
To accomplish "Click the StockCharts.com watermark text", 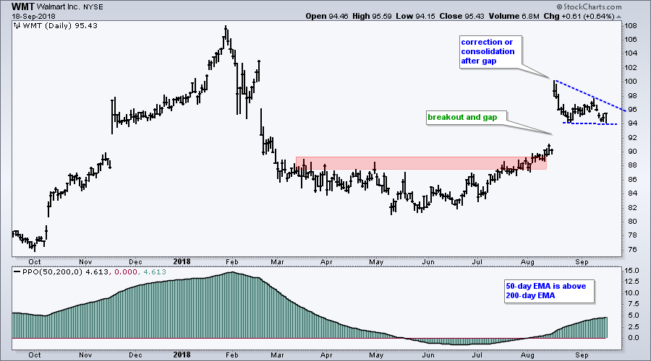I will 589,6.
